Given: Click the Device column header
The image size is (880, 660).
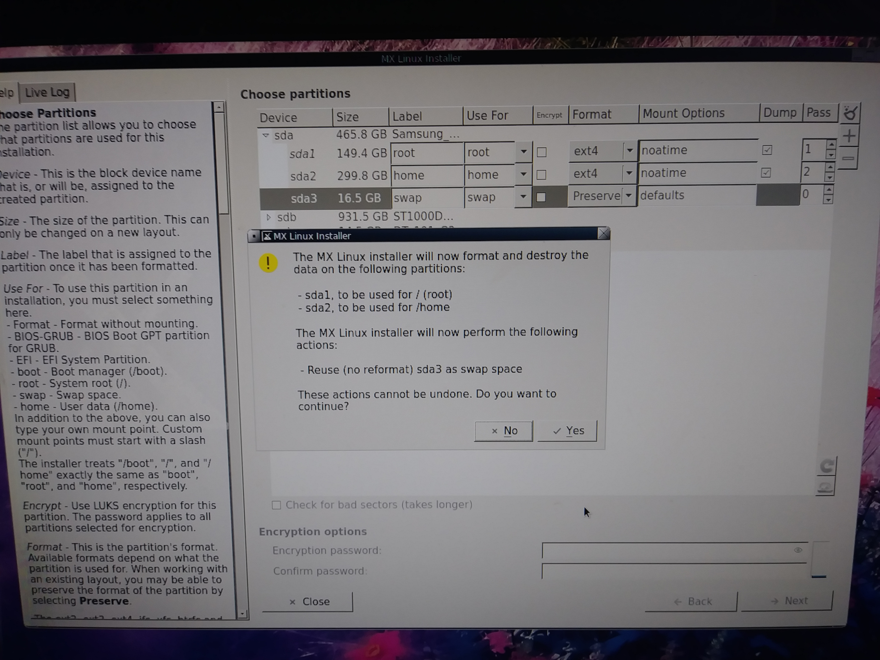Looking at the screenshot, I should click(x=295, y=117).
